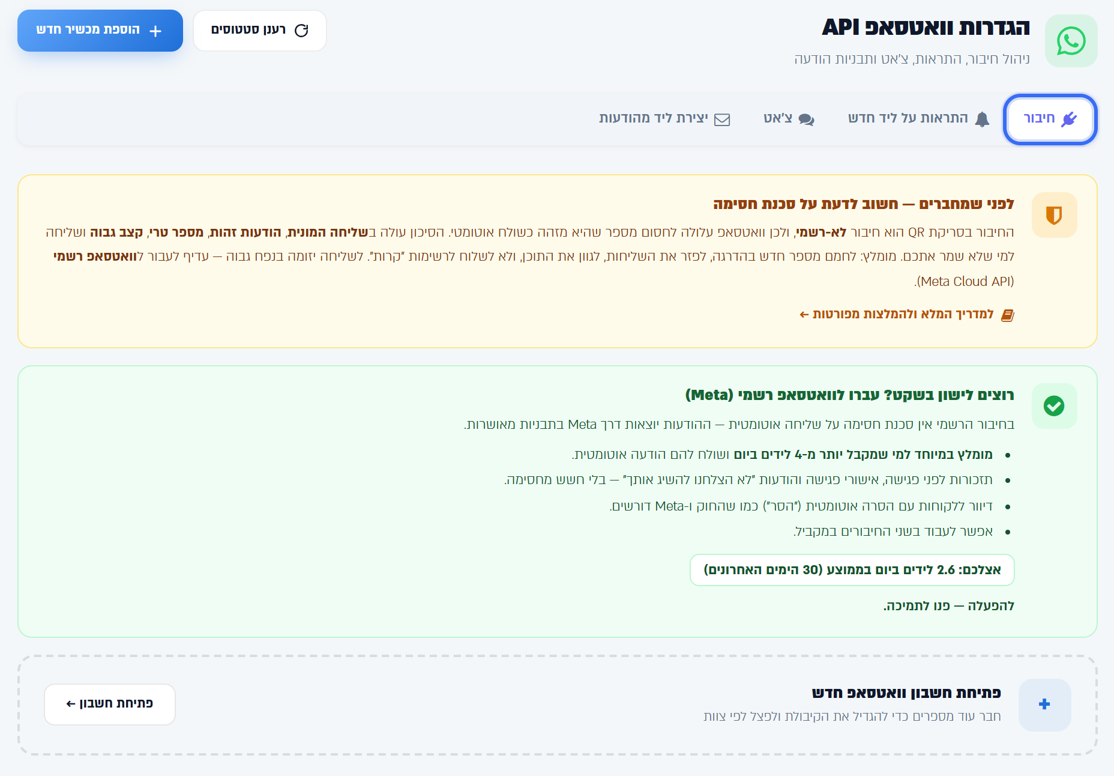Click the WhatsApp logo icon
The image size is (1114, 776).
coord(1071,41)
